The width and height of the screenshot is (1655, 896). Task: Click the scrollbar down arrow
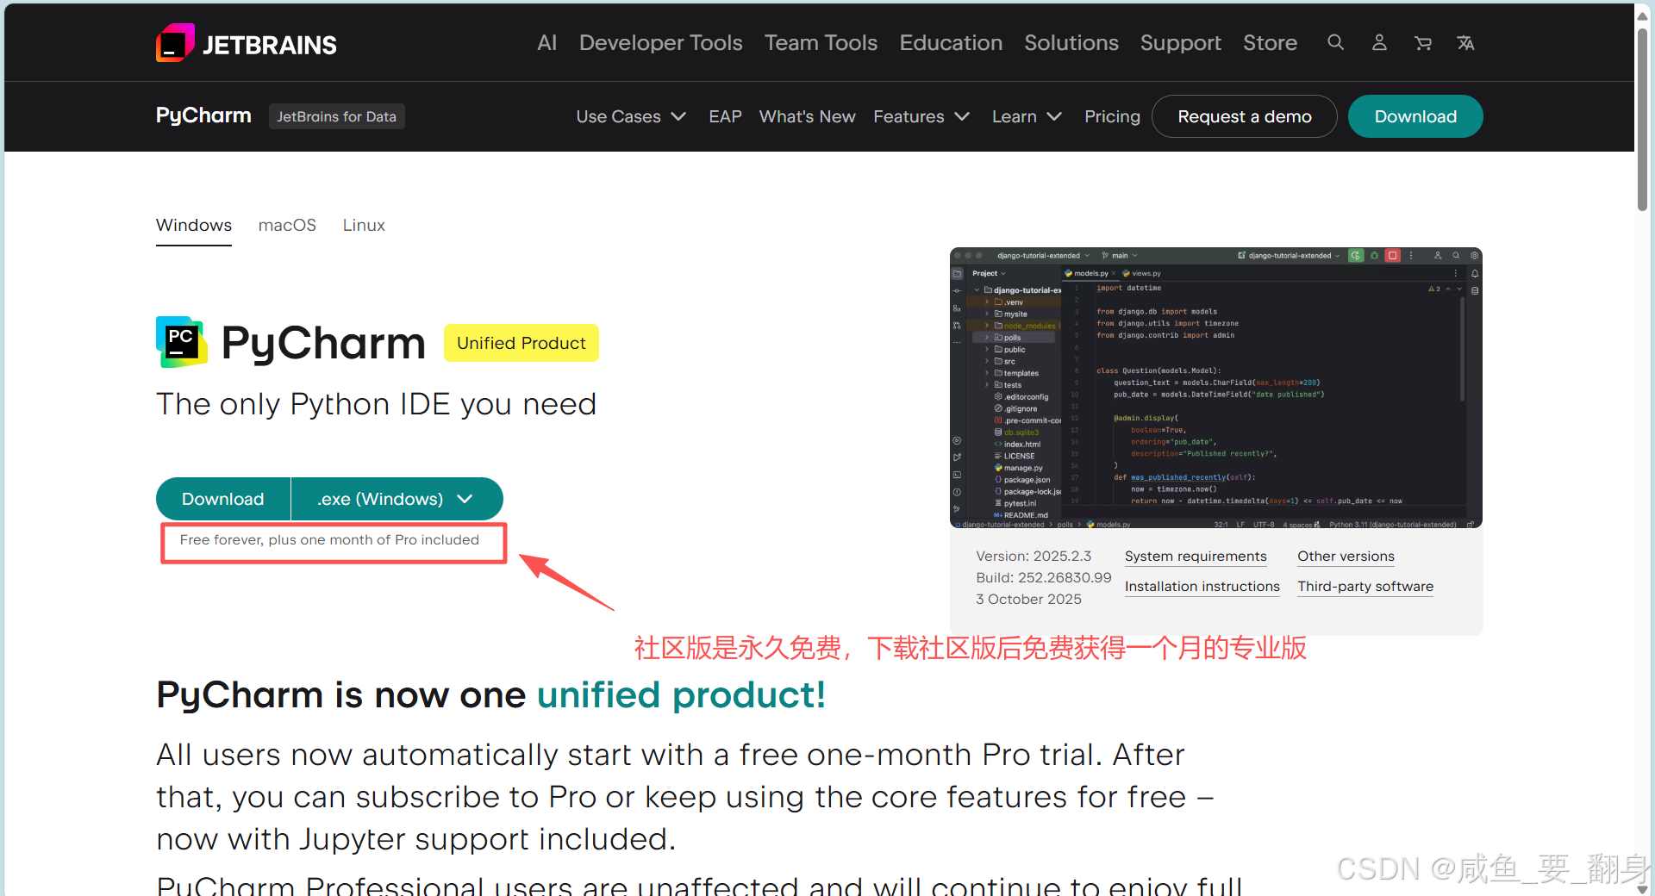[1642, 888]
